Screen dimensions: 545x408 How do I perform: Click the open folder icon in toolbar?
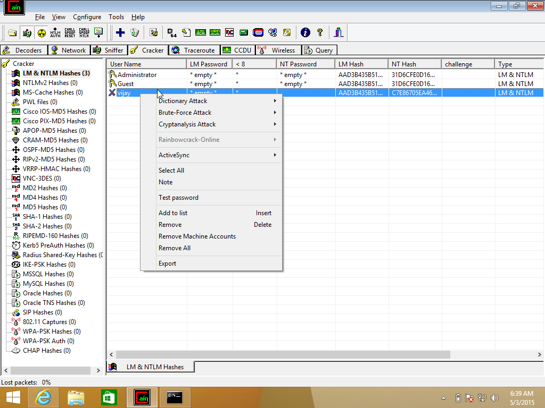coord(12,33)
